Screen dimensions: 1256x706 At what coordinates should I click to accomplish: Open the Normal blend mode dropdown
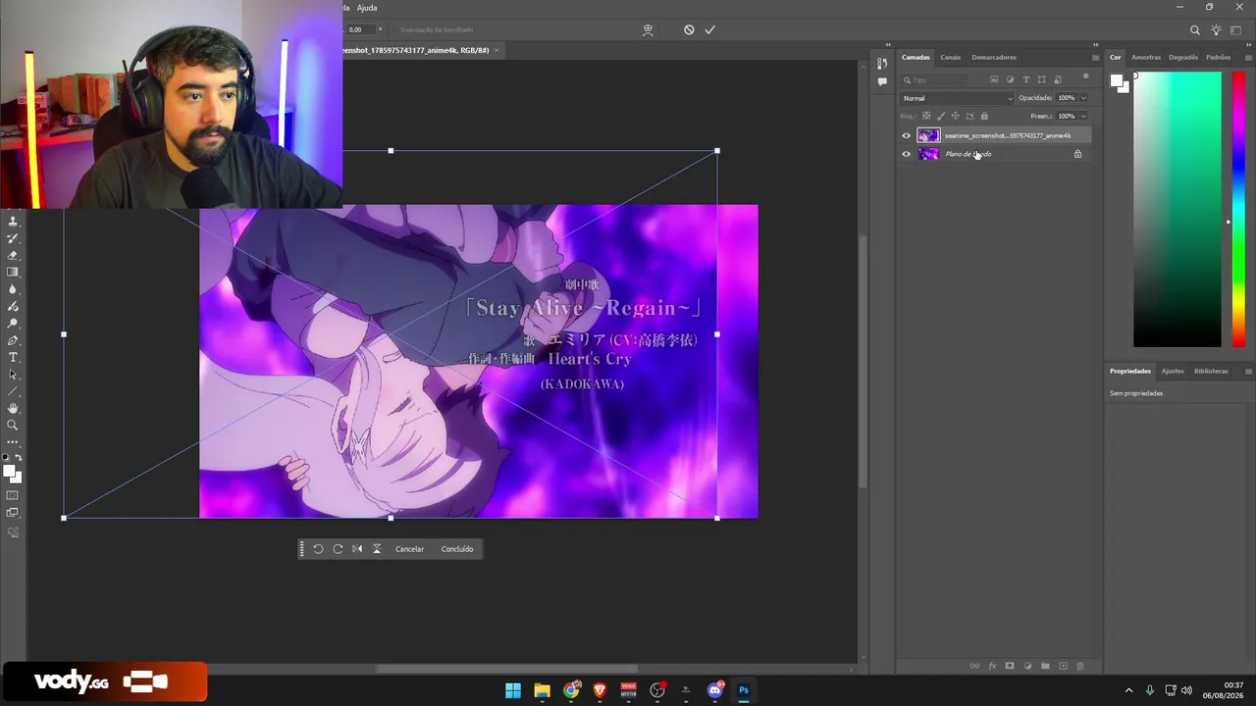(957, 98)
